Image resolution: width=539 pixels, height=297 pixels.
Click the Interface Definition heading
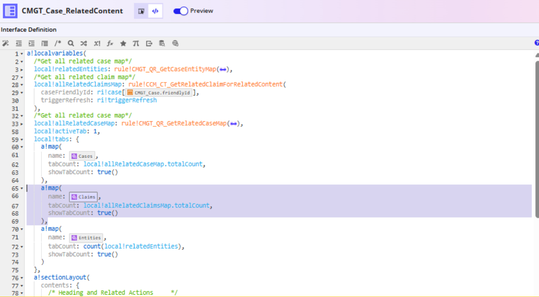pyautogui.click(x=29, y=30)
